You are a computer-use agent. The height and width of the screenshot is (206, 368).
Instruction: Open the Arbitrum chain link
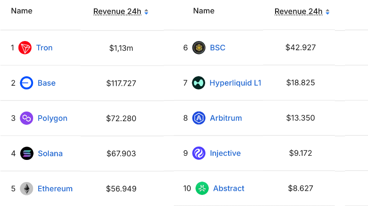[x=226, y=118]
